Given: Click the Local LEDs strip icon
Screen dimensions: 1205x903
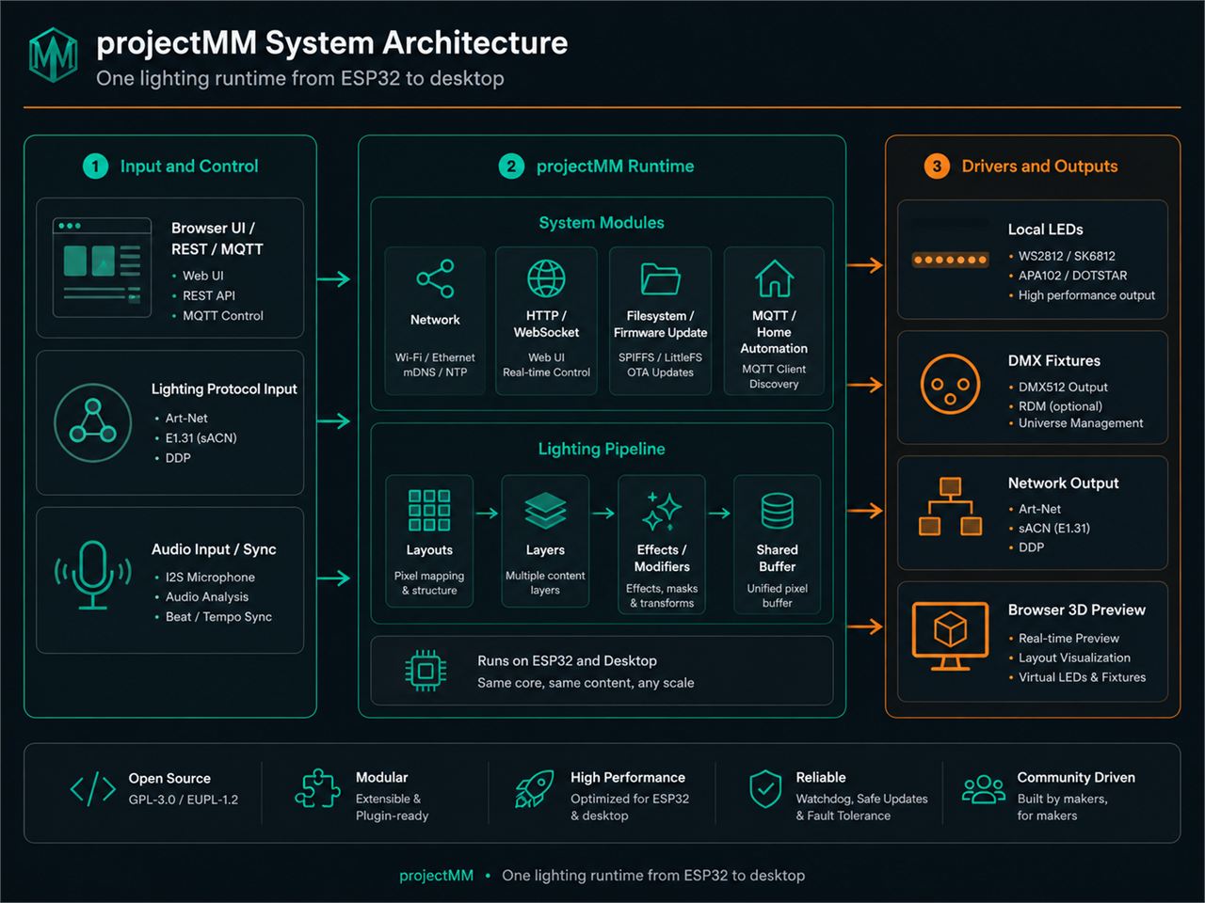Looking at the screenshot, I should [x=950, y=260].
